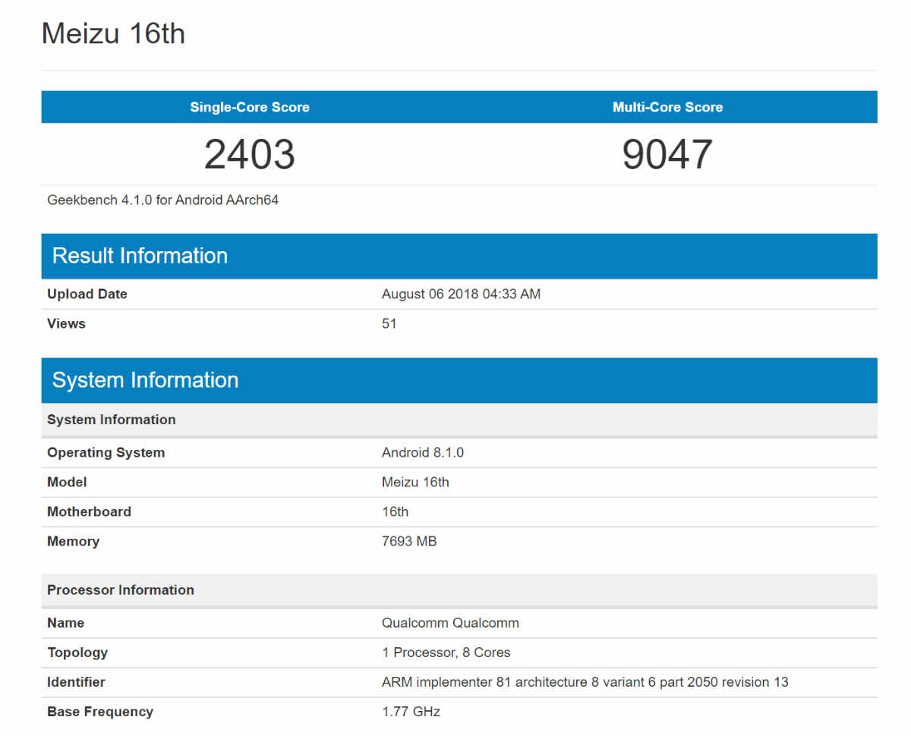Screen dimensions: 911x736
Task: Click the upload date August 06 2018 04:33 AM
Action: tap(461, 294)
